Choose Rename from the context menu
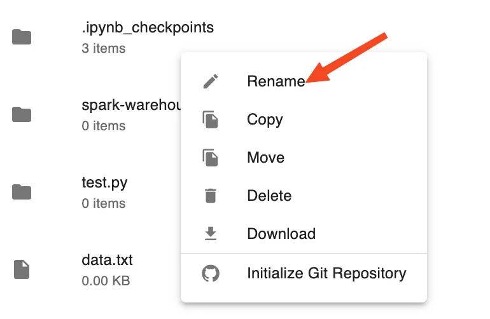The image size is (490, 319). point(304,81)
